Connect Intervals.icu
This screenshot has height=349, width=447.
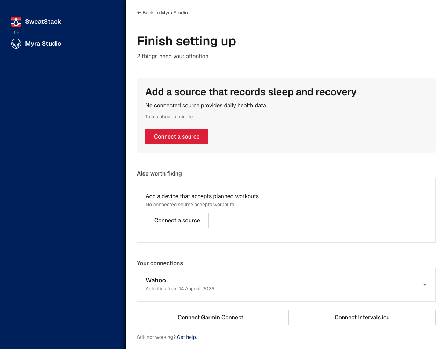(x=362, y=318)
